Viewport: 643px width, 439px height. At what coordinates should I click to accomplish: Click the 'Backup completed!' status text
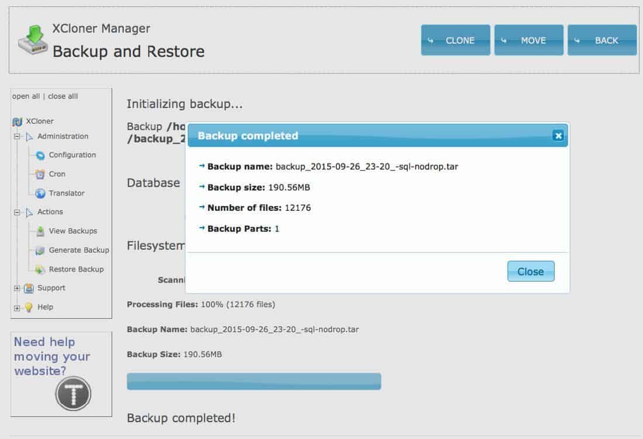coord(181,418)
